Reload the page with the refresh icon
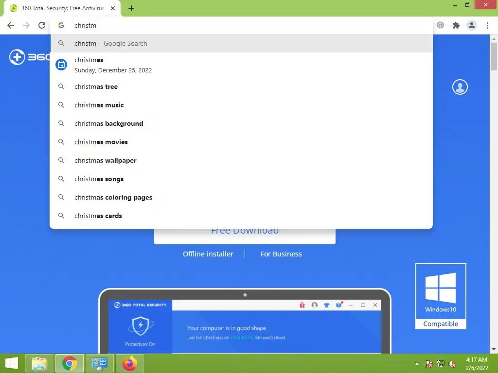This screenshot has height=373, width=498. click(x=42, y=25)
